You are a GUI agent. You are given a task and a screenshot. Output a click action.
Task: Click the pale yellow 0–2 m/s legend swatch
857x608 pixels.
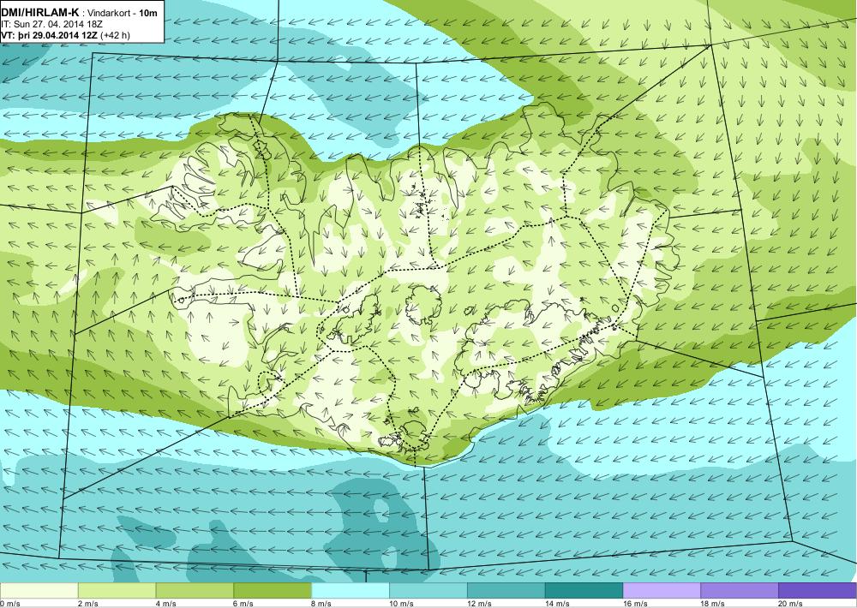39,591
